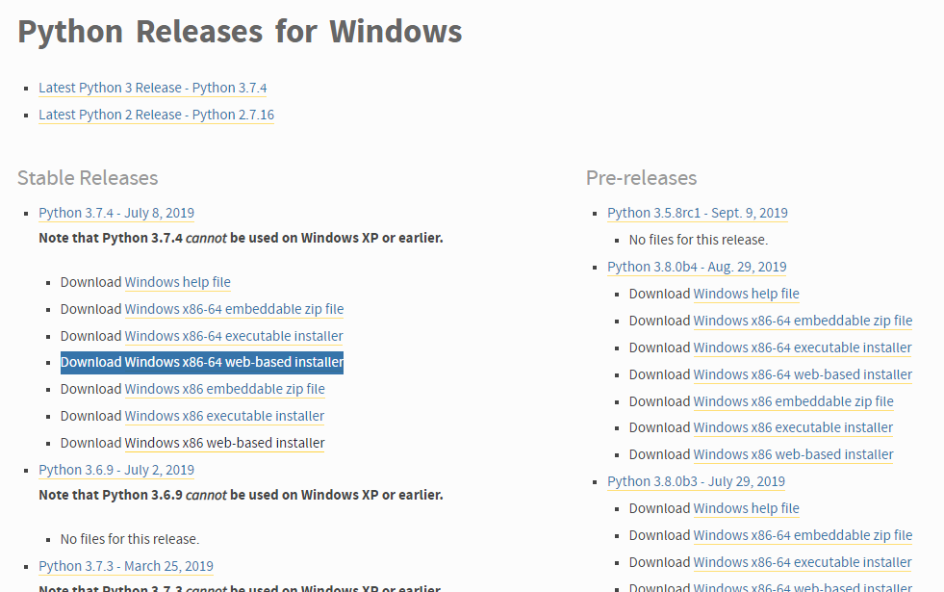Image resolution: width=944 pixels, height=592 pixels.
Task: Download the Windows help file for Python 3.8.0b3
Action: coord(746,507)
